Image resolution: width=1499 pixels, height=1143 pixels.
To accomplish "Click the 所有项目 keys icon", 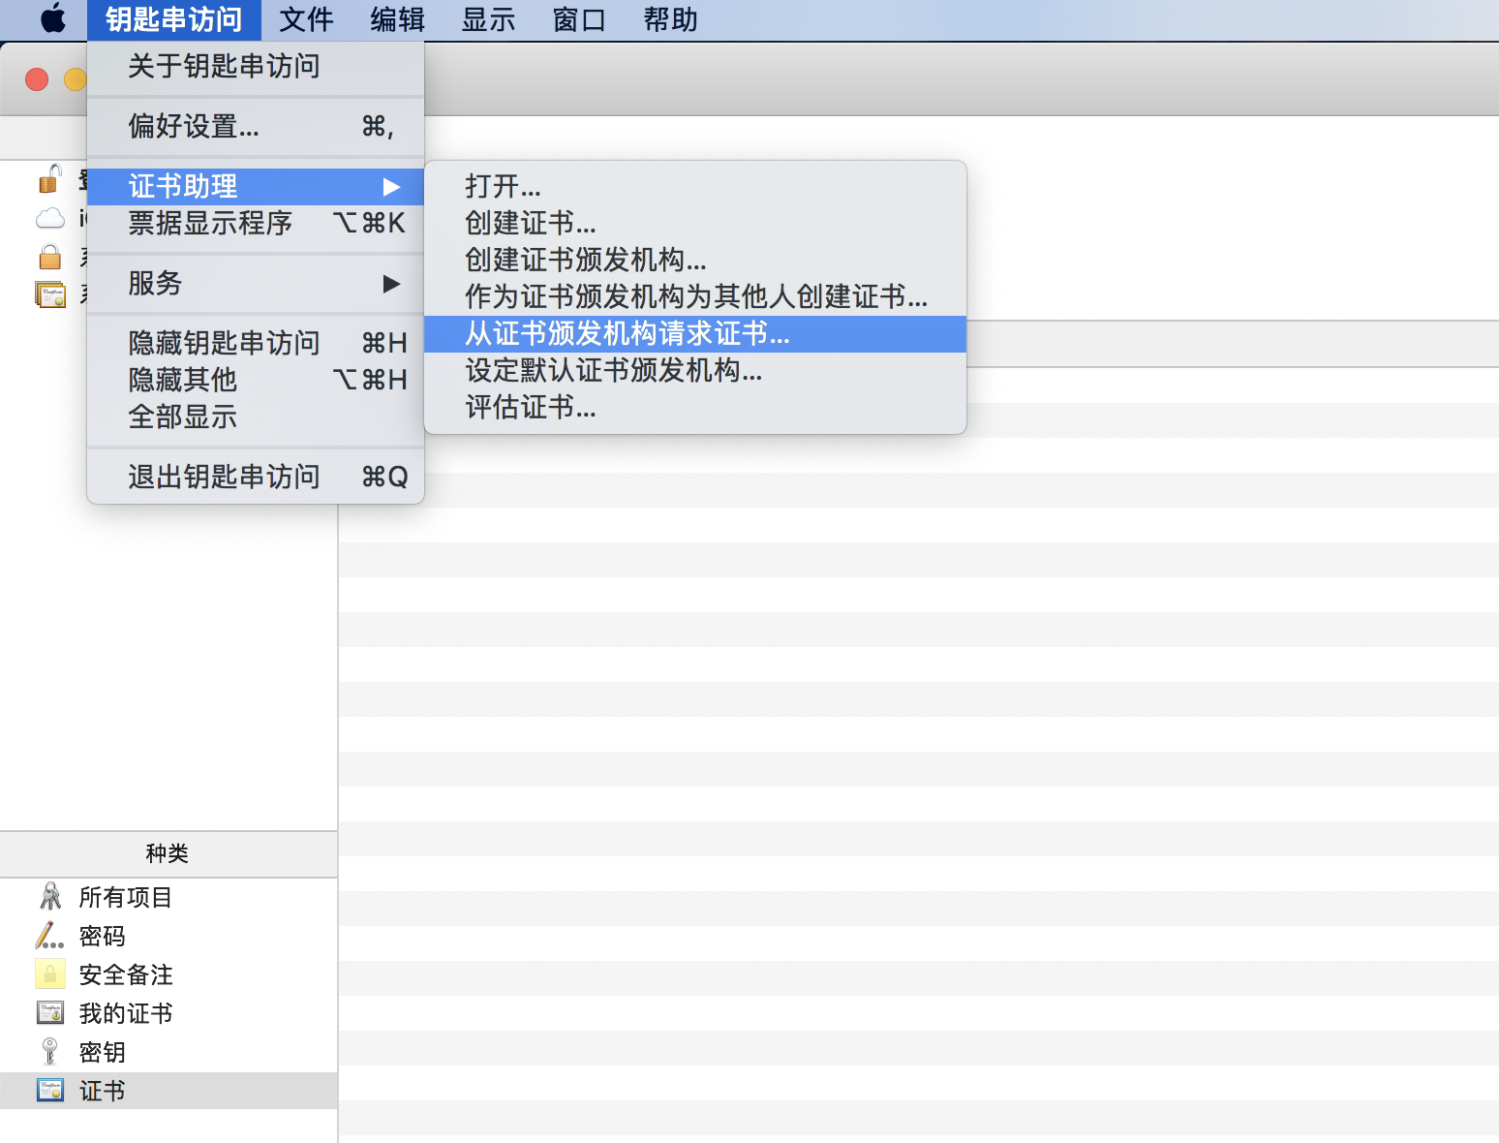I will coord(50,897).
